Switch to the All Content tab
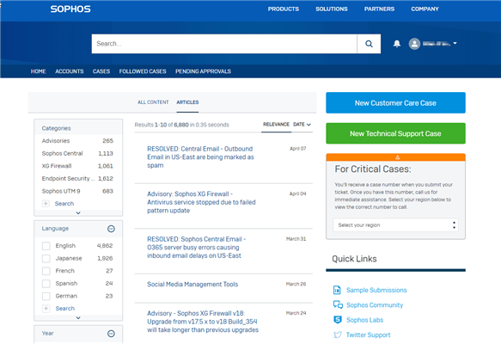 tap(153, 102)
